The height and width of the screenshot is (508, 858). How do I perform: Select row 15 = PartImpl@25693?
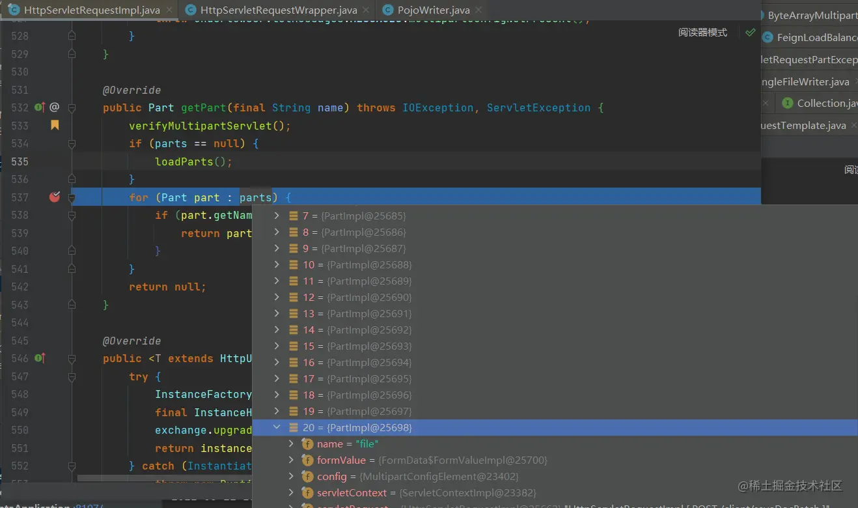pyautogui.click(x=555, y=346)
